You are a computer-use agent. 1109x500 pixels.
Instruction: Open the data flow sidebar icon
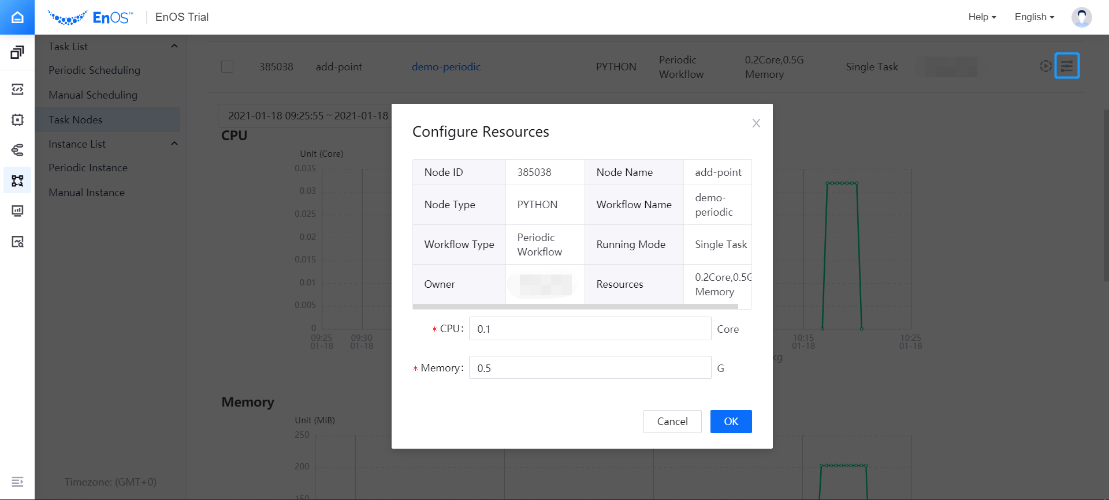(x=17, y=150)
